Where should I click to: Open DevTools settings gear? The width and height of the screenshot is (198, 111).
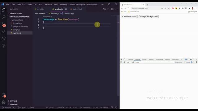[x=191, y=59]
